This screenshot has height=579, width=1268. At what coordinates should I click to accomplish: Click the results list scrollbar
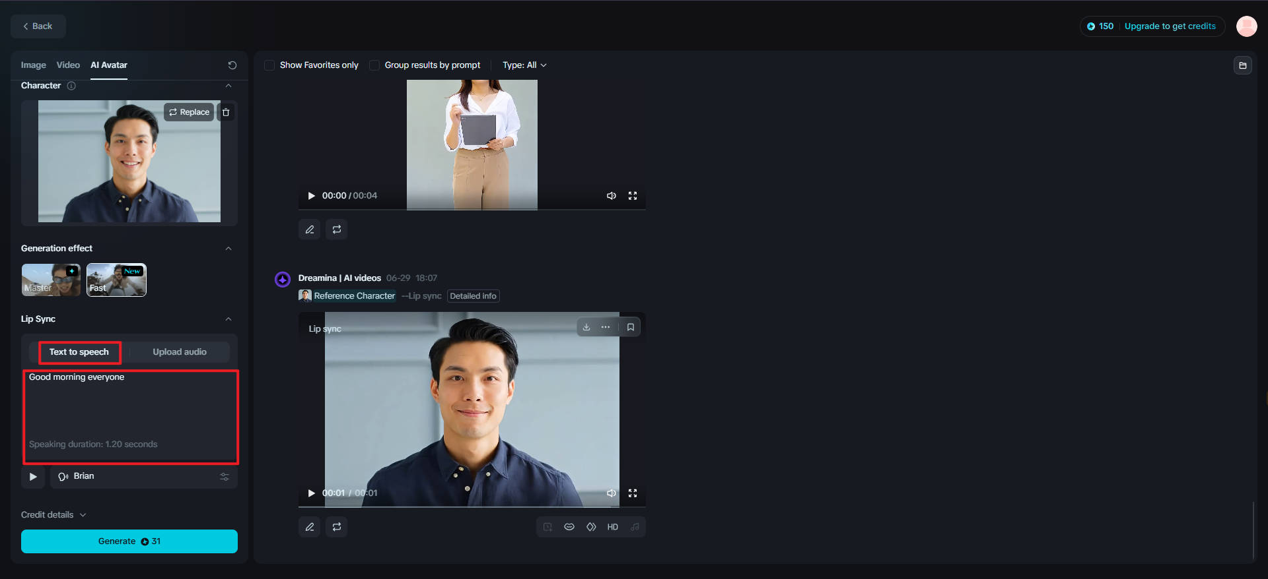[x=1253, y=530]
